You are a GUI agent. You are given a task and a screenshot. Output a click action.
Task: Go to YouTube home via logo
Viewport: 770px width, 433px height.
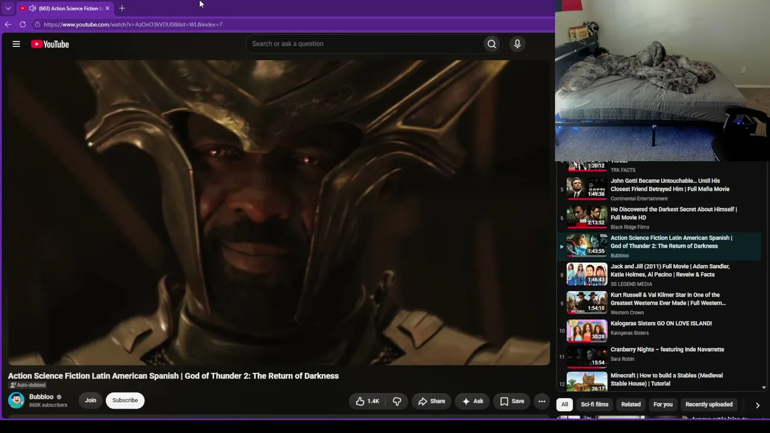coord(50,44)
